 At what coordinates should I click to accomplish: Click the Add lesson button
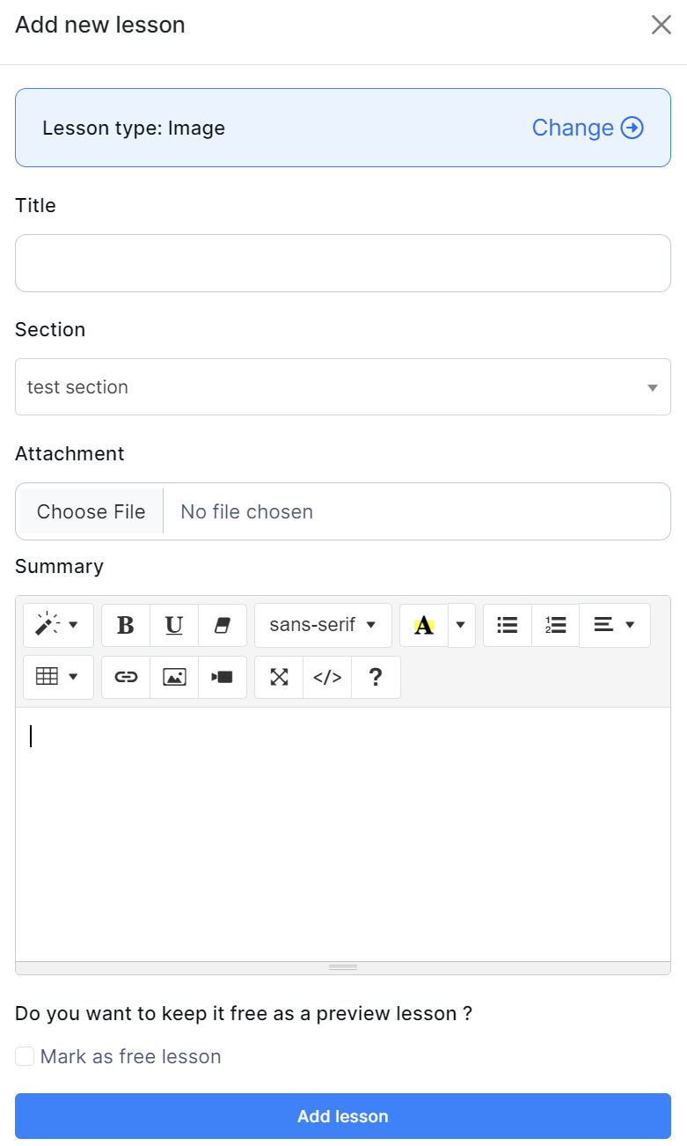coord(342,1116)
